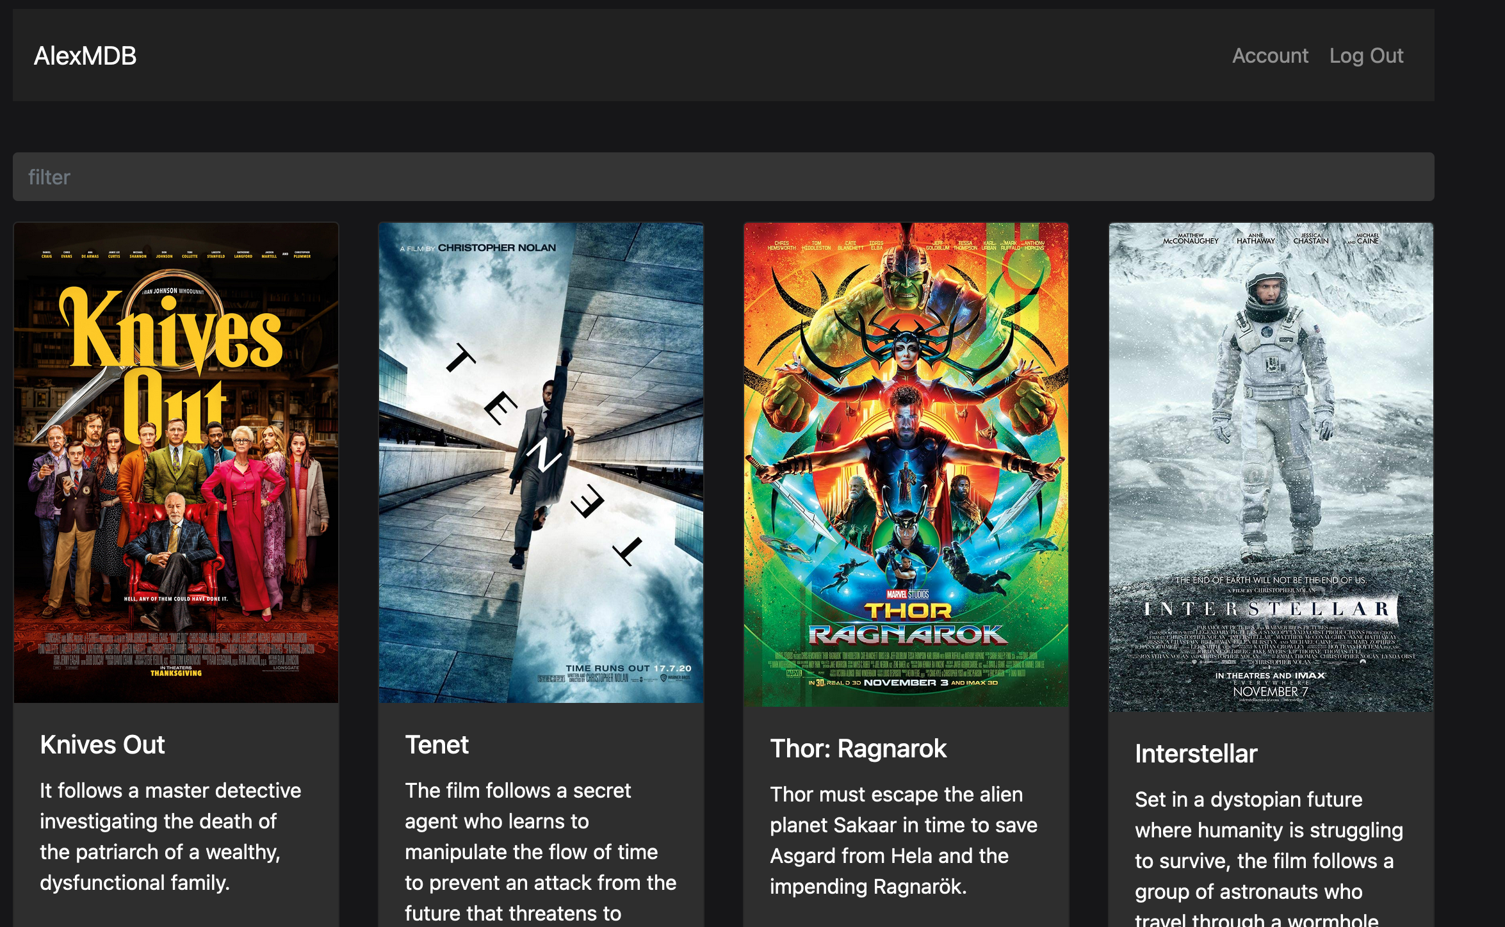
Task: Go to the Account page
Action: tap(1270, 56)
